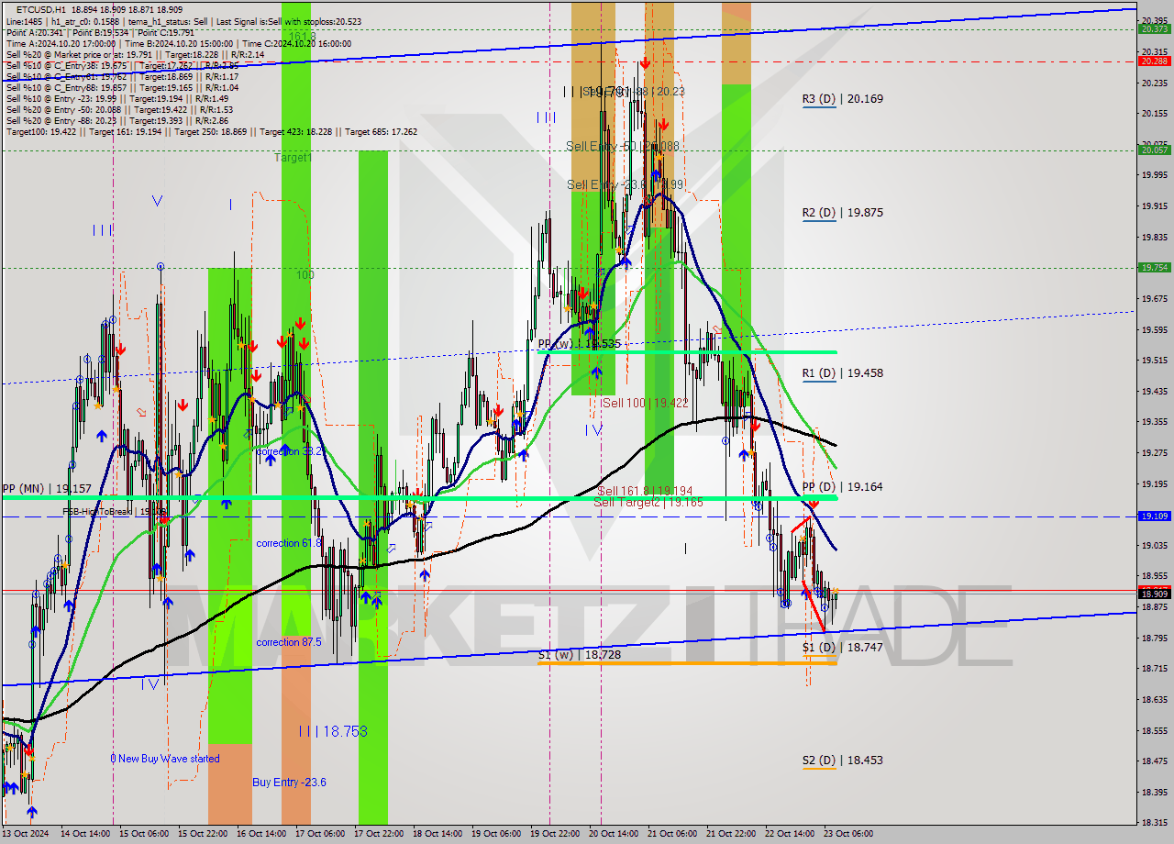Click the 19.595 price axis value
This screenshot has height=844, width=1174.
coord(1154,329)
